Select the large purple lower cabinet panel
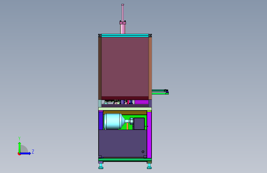Screen dimensions: 267x173 coord(123,143)
